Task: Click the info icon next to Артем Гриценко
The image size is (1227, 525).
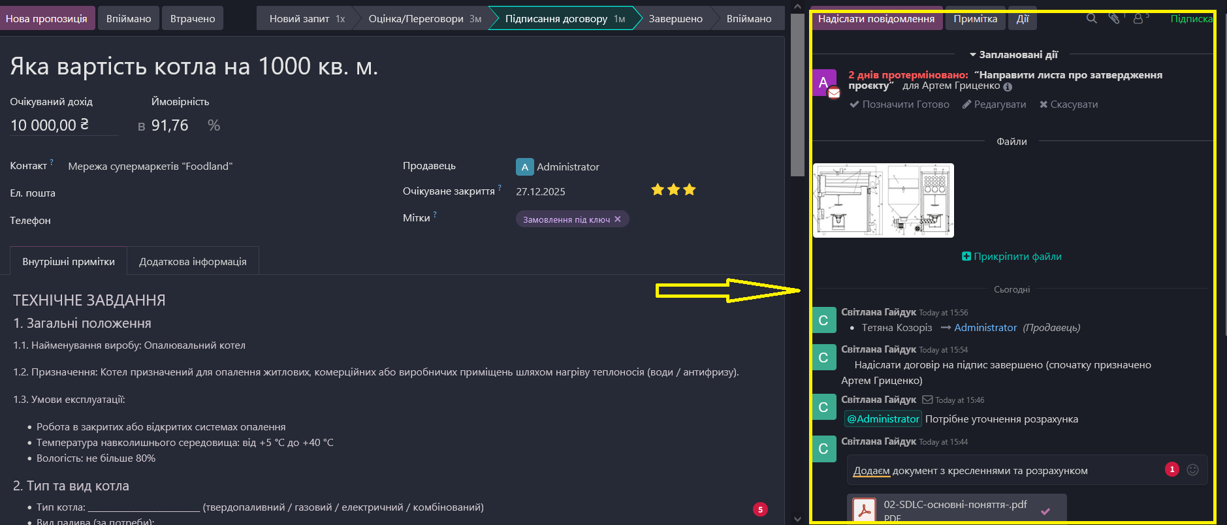Action: click(x=1008, y=87)
